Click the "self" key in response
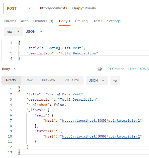 [41, 115]
